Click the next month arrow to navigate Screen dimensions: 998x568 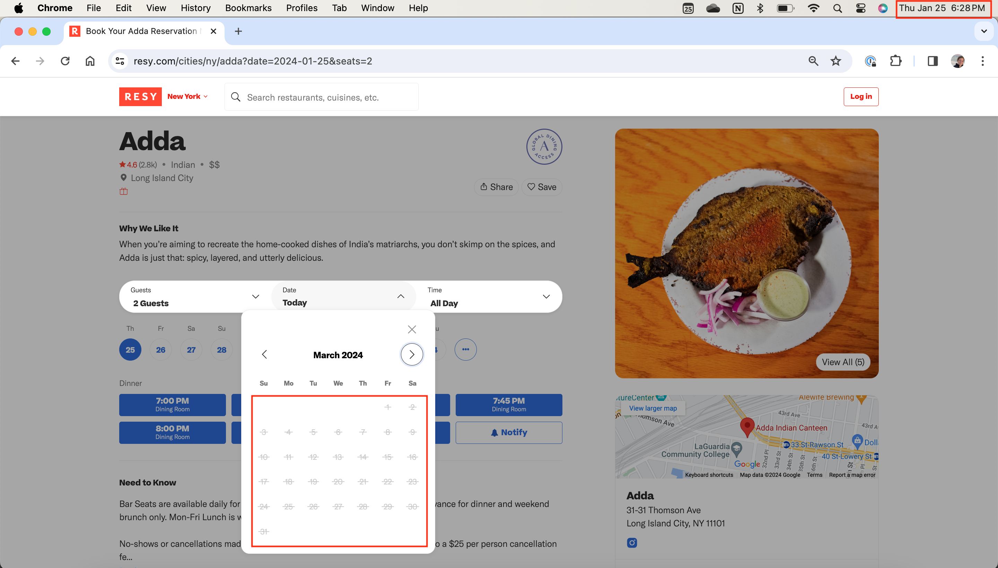pyautogui.click(x=411, y=355)
